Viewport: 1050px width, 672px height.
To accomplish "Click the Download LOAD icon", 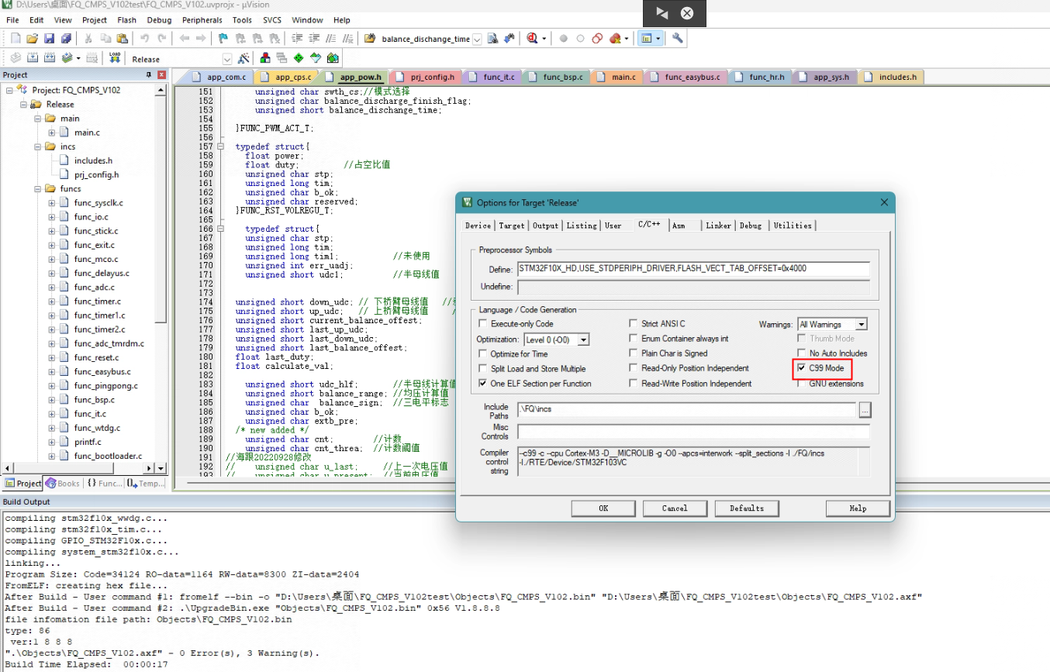I will coord(115,58).
